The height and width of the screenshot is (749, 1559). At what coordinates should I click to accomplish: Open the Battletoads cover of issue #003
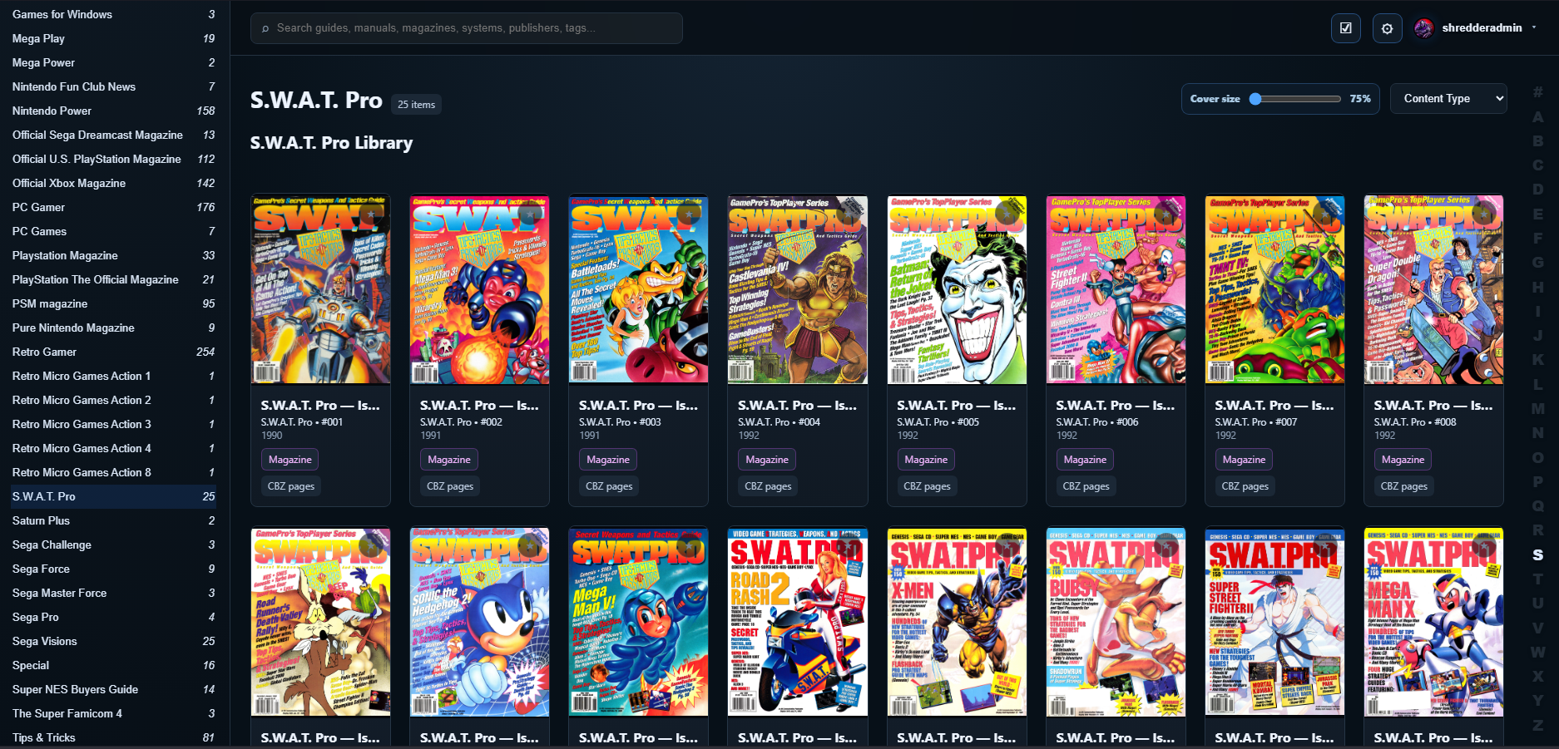(638, 289)
